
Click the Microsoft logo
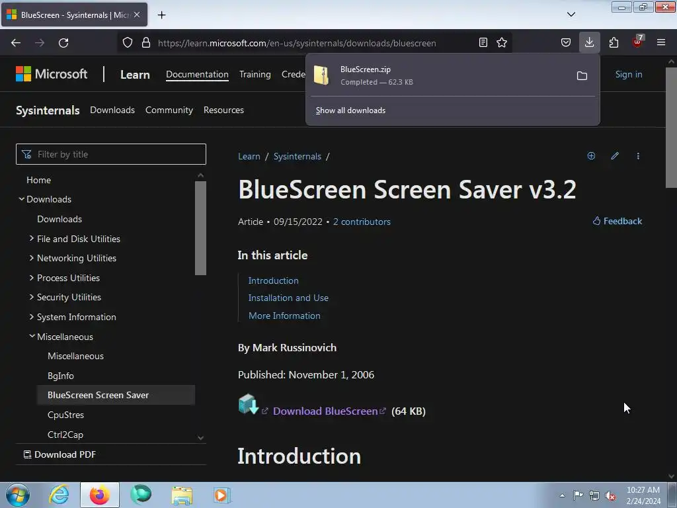tap(52, 74)
